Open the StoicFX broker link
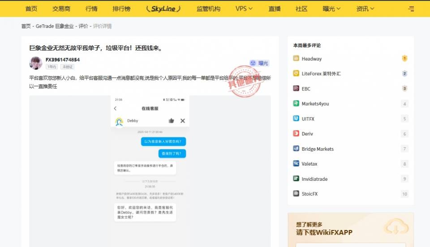 coord(310,194)
